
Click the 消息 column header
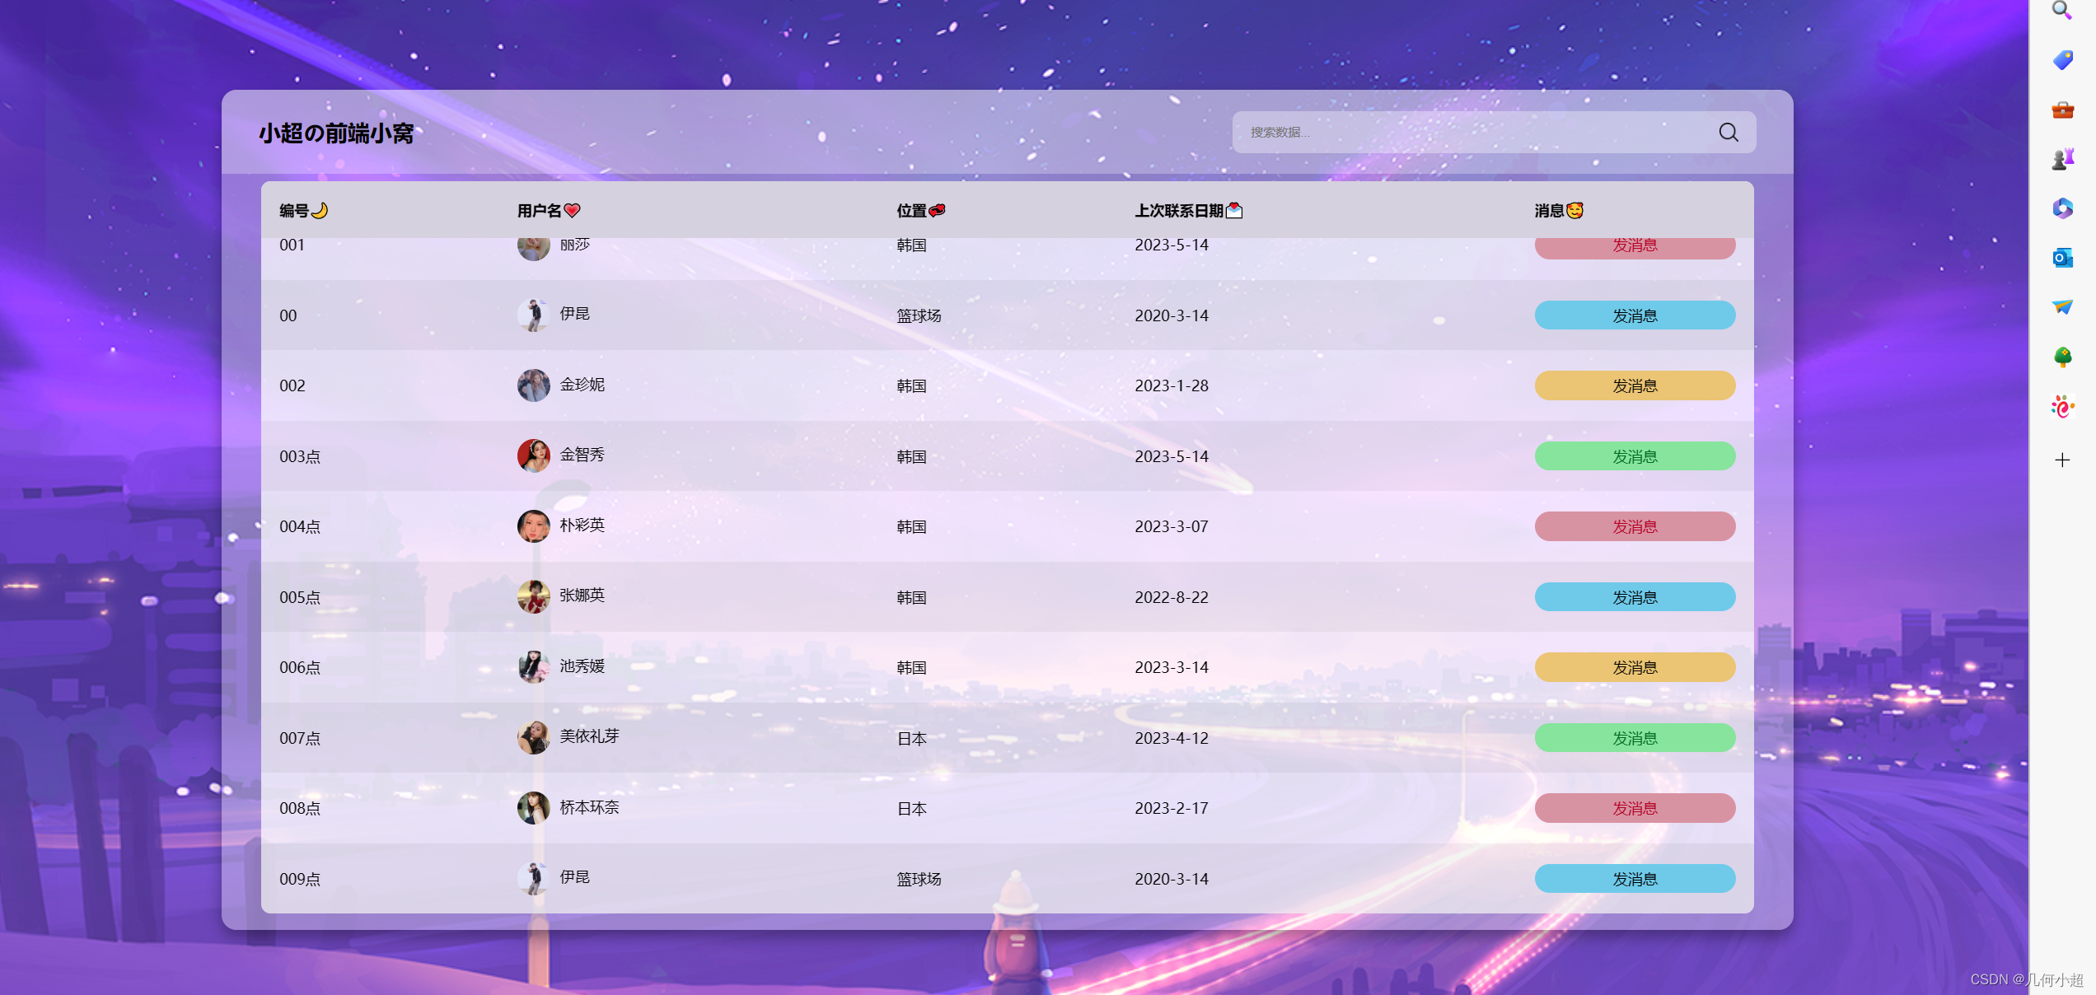1559,211
